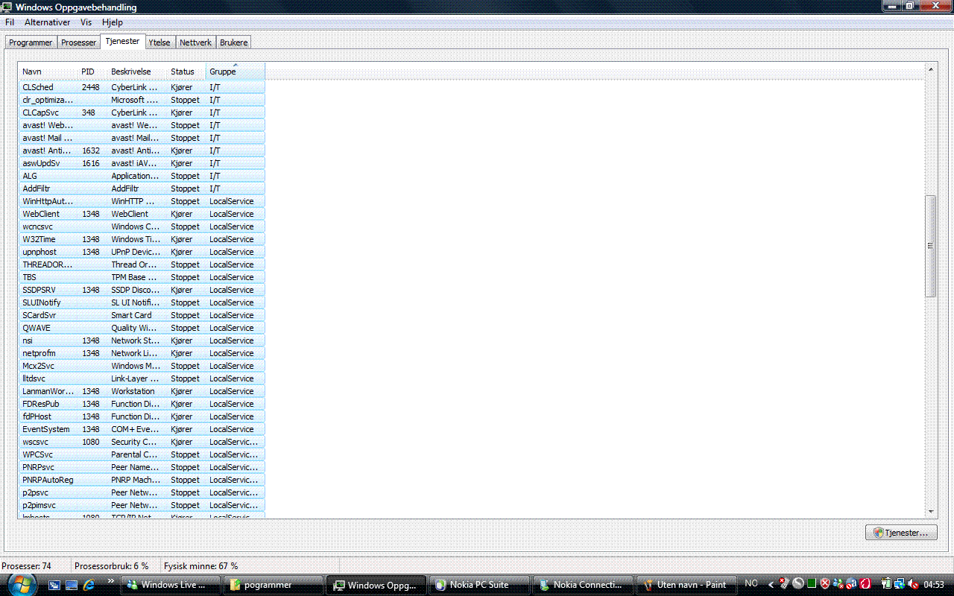This screenshot has height=596, width=954.
Task: Select the wscsvc service row
Action: (142, 442)
